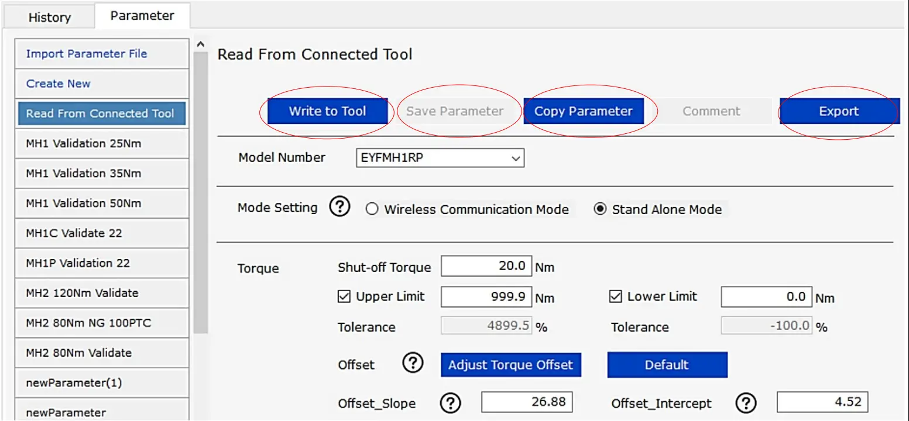The image size is (909, 421).
Task: Reset offset with the Default button
Action: pos(667,365)
